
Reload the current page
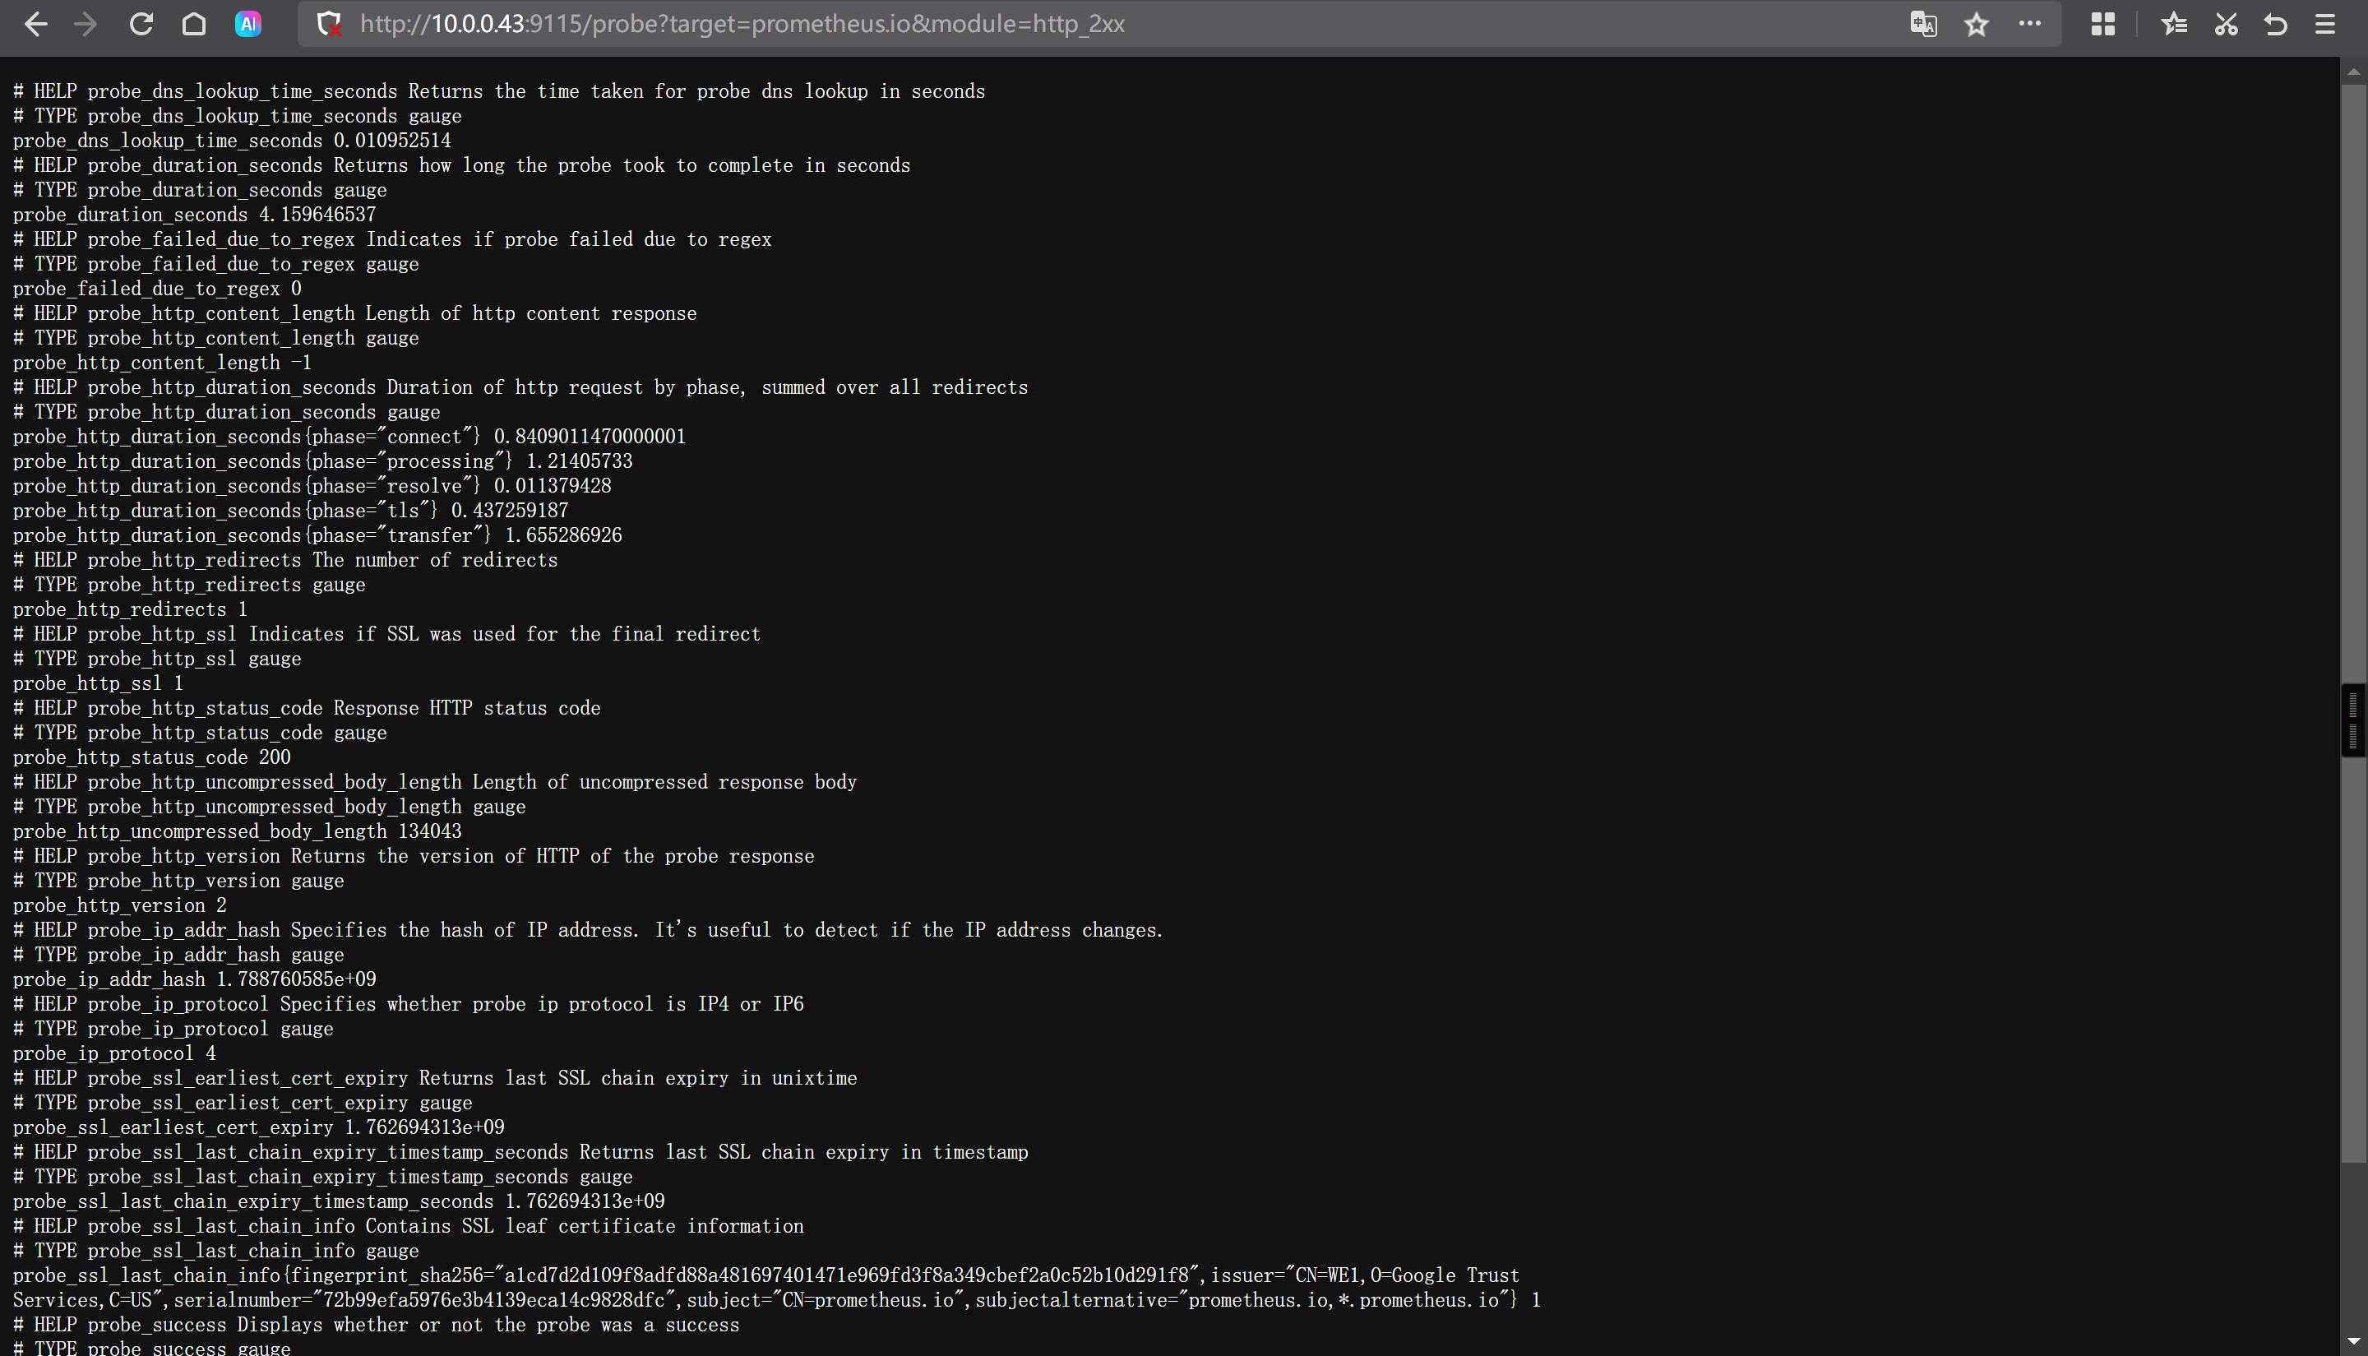[141, 24]
